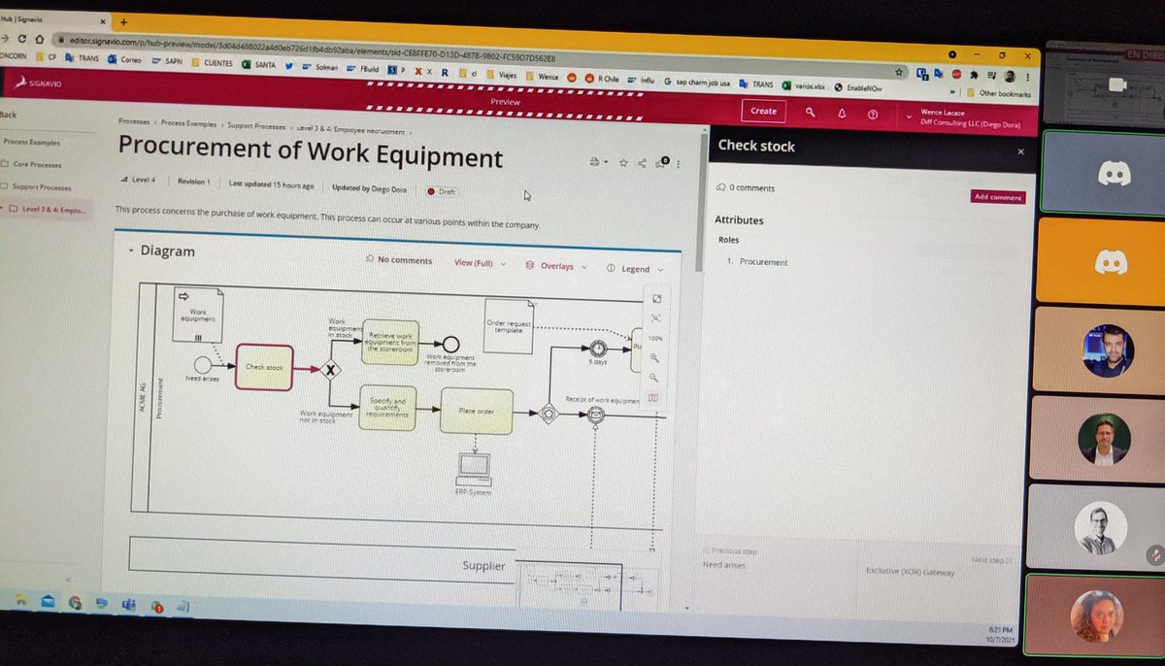The image size is (1165, 666).
Task: Show more bookmarks via the chevron
Action: [x=953, y=91]
